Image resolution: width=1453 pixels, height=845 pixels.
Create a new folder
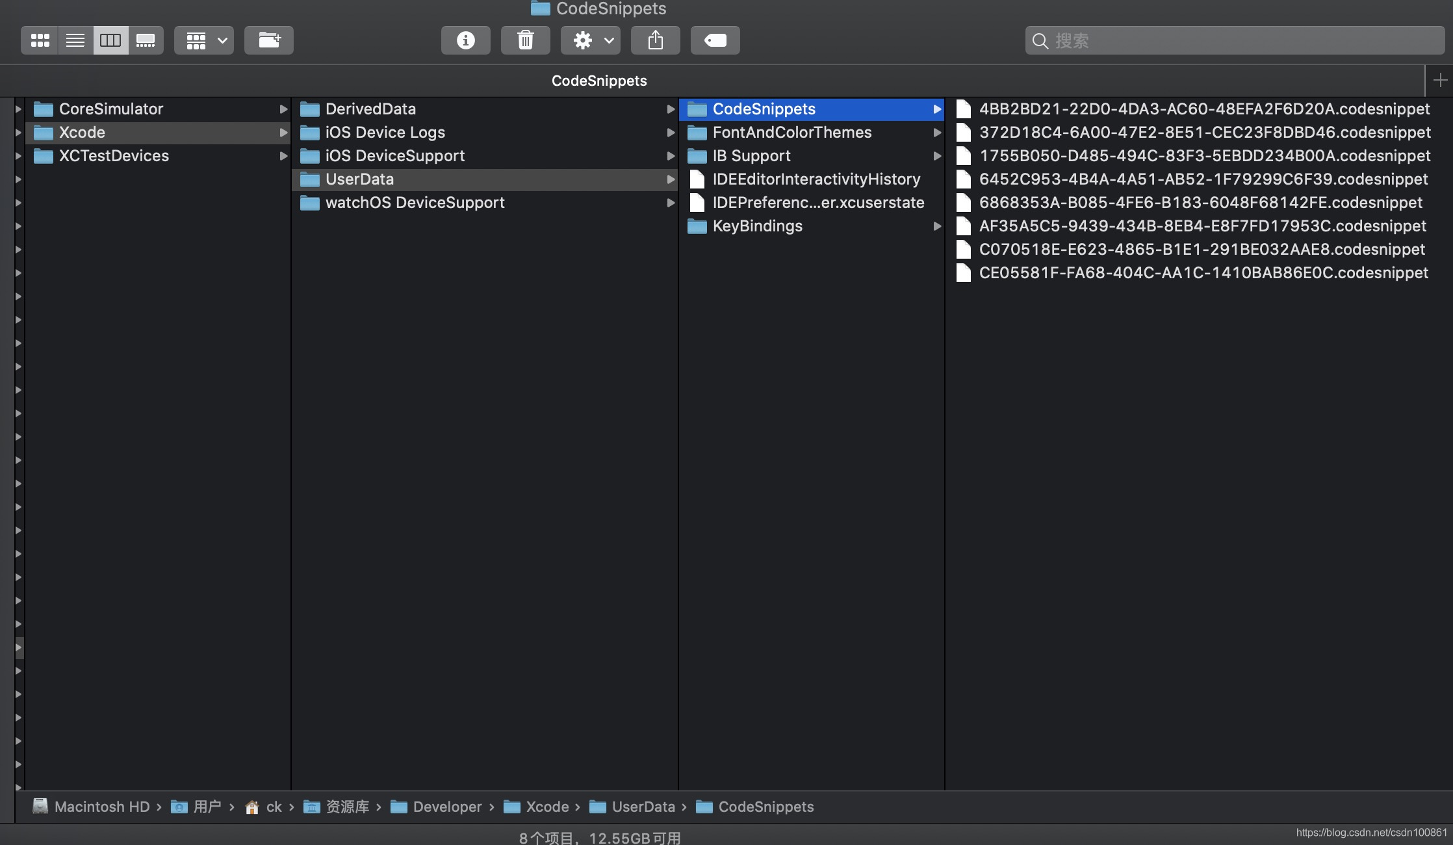click(269, 40)
